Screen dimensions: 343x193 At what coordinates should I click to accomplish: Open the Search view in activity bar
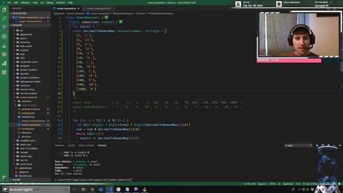(4, 19)
